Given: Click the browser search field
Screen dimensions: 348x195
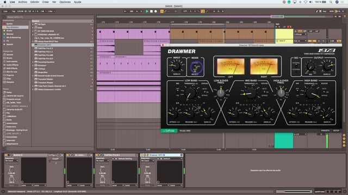Looking at the screenshot, I should [49, 17].
